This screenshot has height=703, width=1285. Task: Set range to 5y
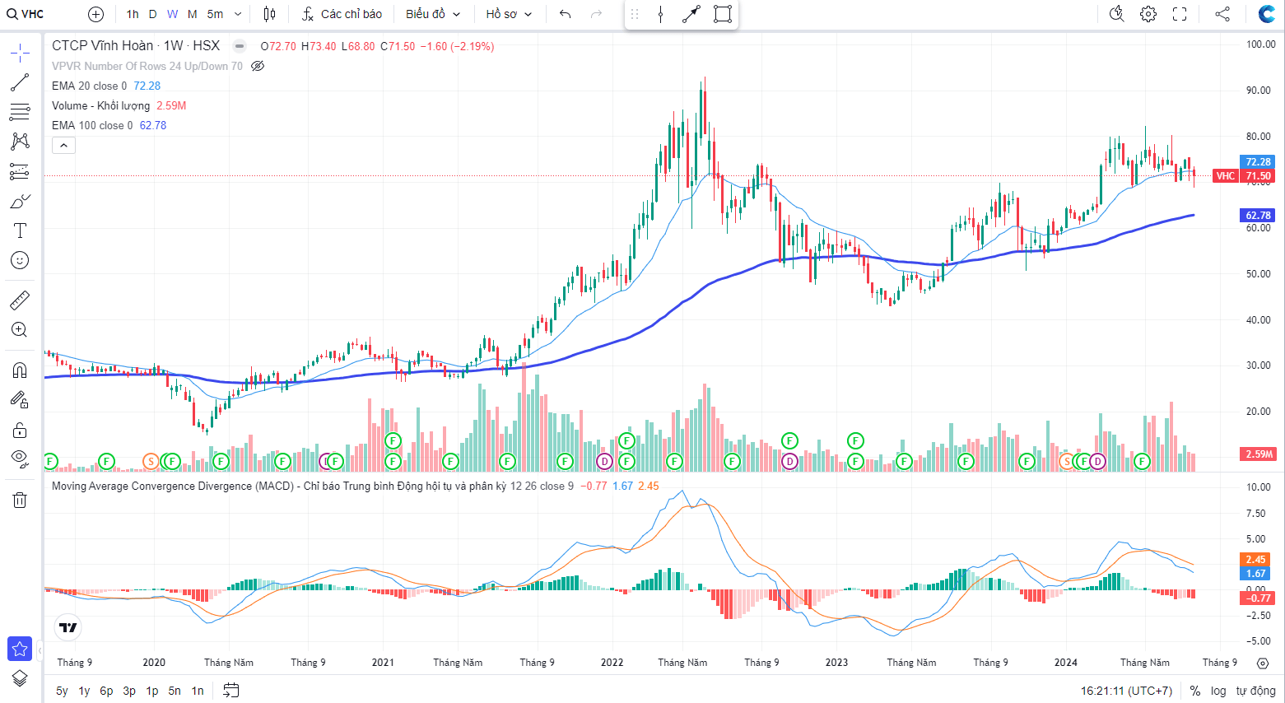[62, 691]
